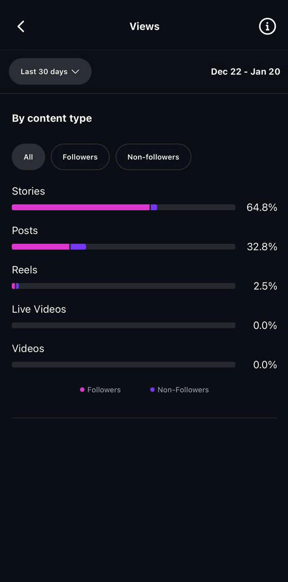Tap the Views page title
This screenshot has height=582, width=288.
coord(144,26)
